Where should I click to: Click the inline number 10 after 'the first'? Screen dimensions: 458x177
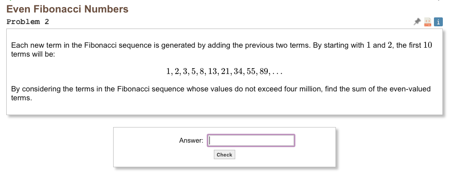(428, 45)
